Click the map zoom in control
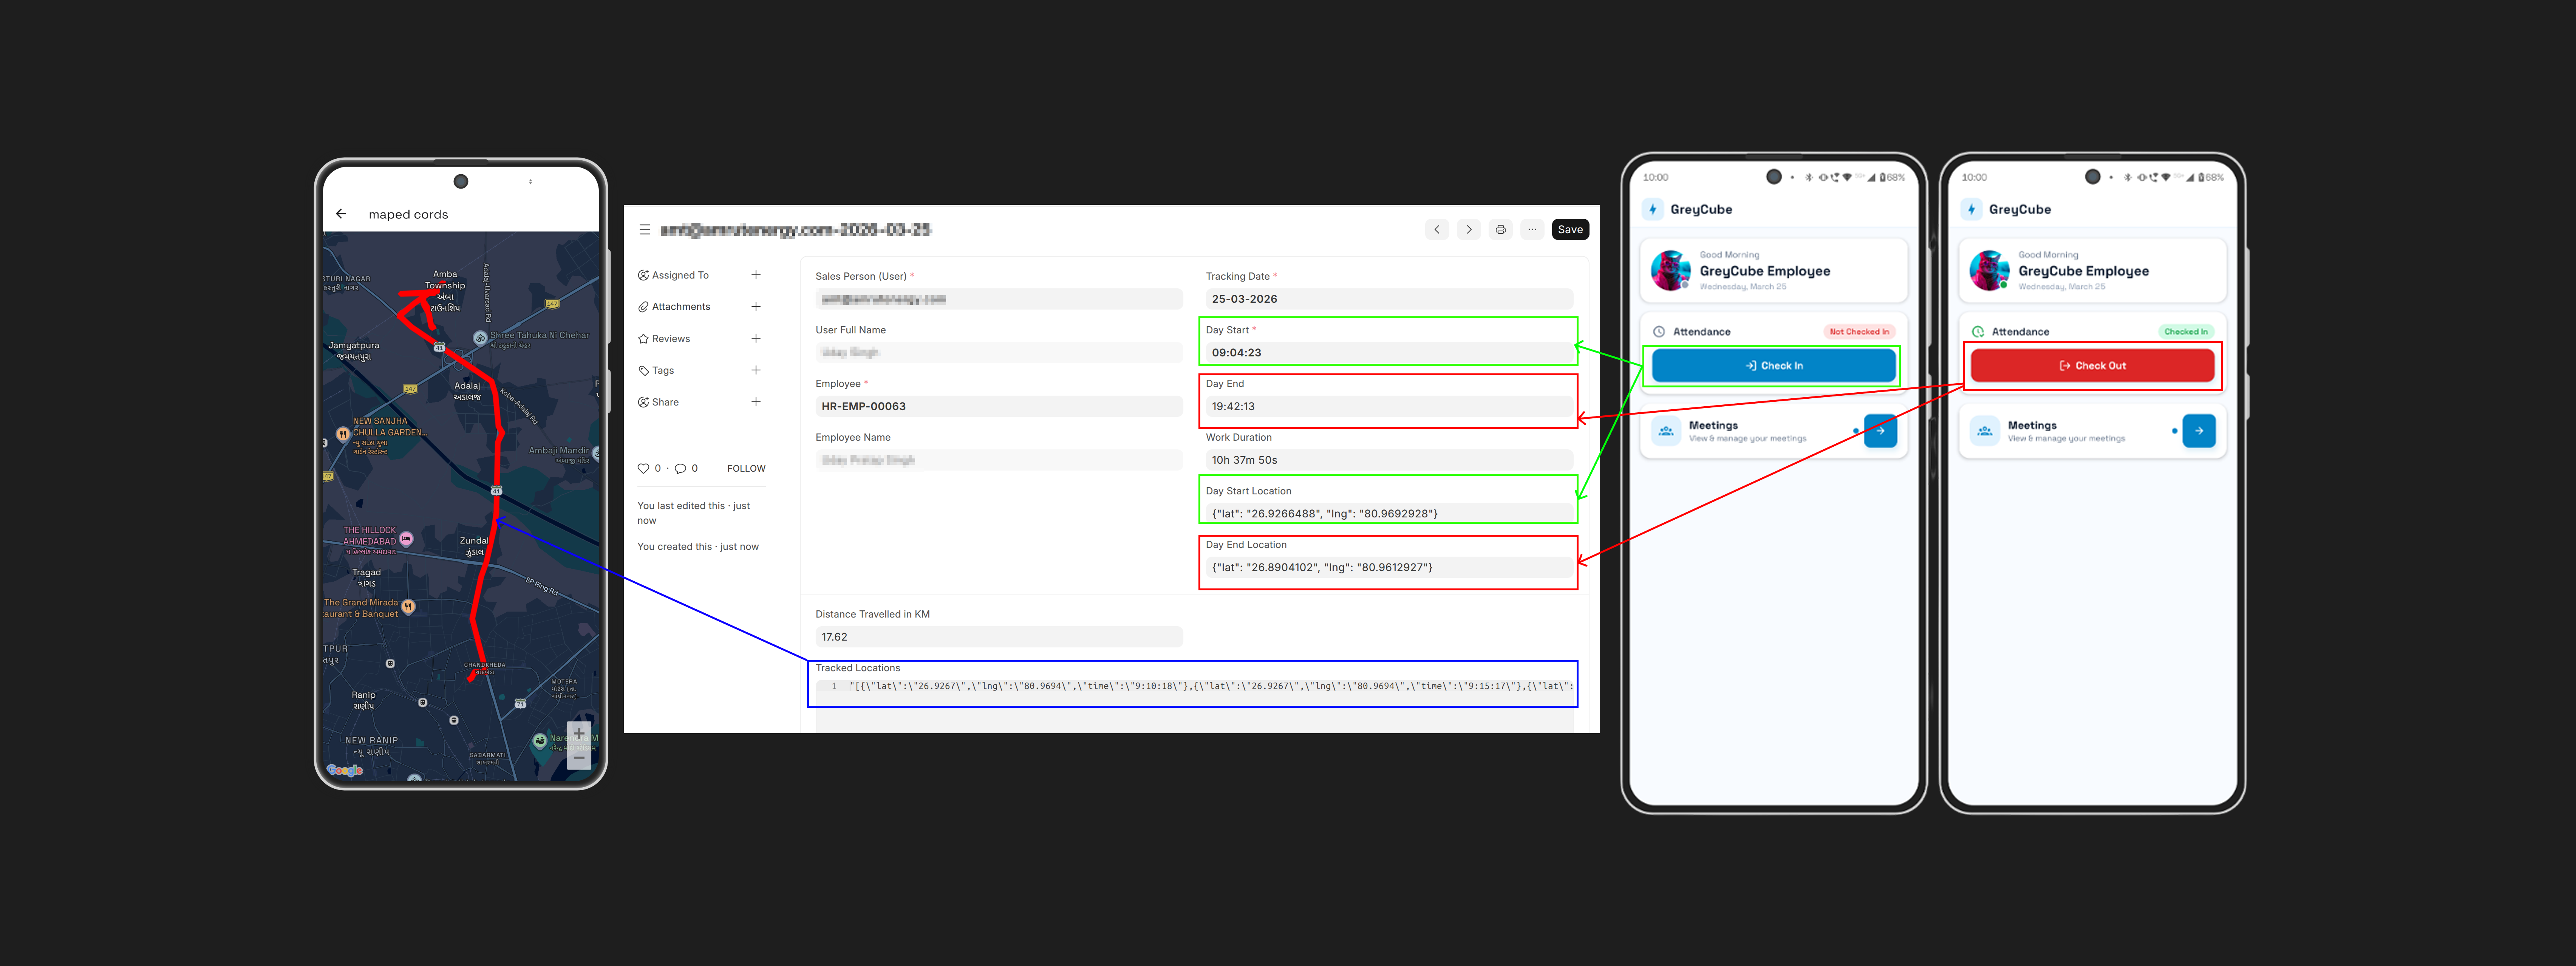2576x966 pixels. [x=579, y=733]
